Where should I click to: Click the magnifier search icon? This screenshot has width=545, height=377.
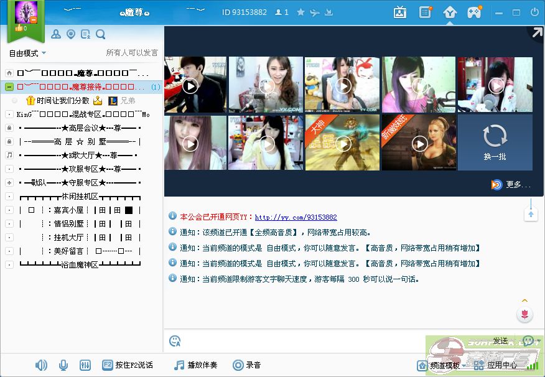pyautogui.click(x=100, y=34)
